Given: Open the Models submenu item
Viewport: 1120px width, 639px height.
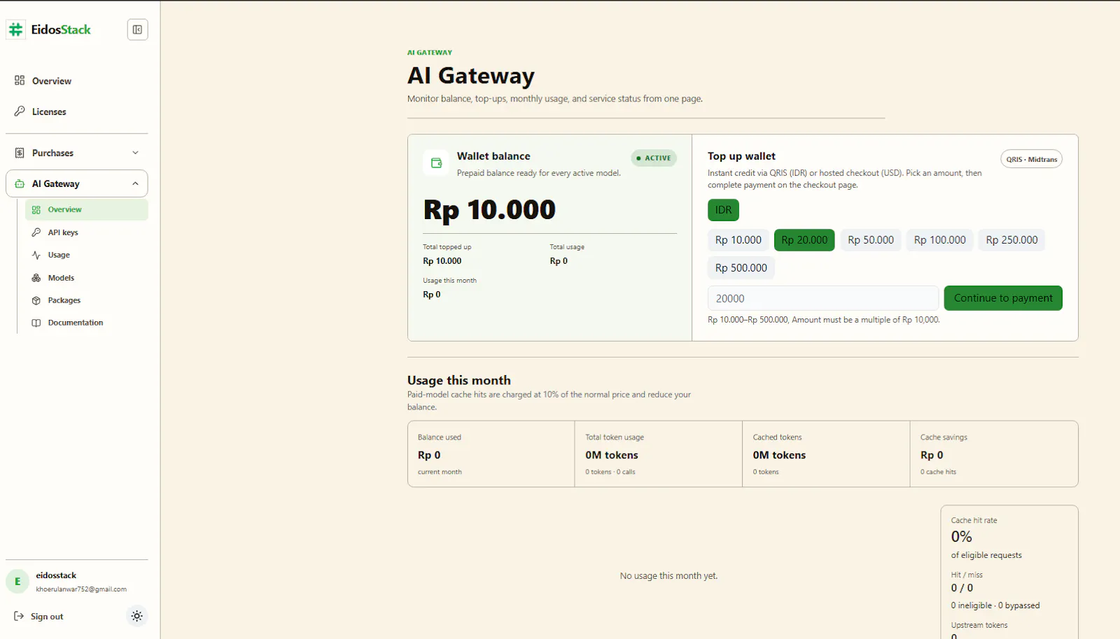Looking at the screenshot, I should (87, 278).
